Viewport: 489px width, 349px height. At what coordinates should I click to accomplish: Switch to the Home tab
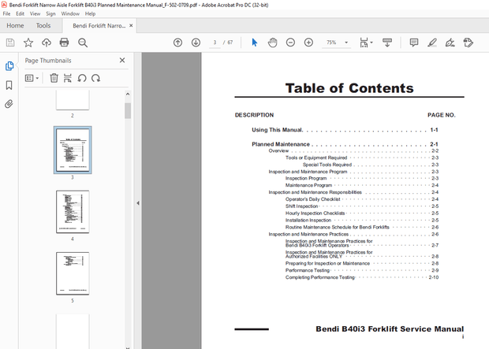click(15, 25)
